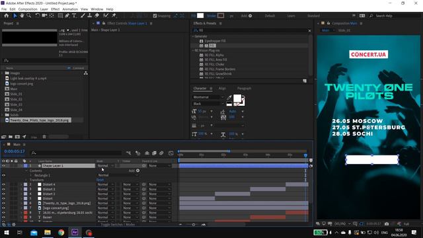
Task: Select the Puppet Pin tool
Action: tap(114, 16)
